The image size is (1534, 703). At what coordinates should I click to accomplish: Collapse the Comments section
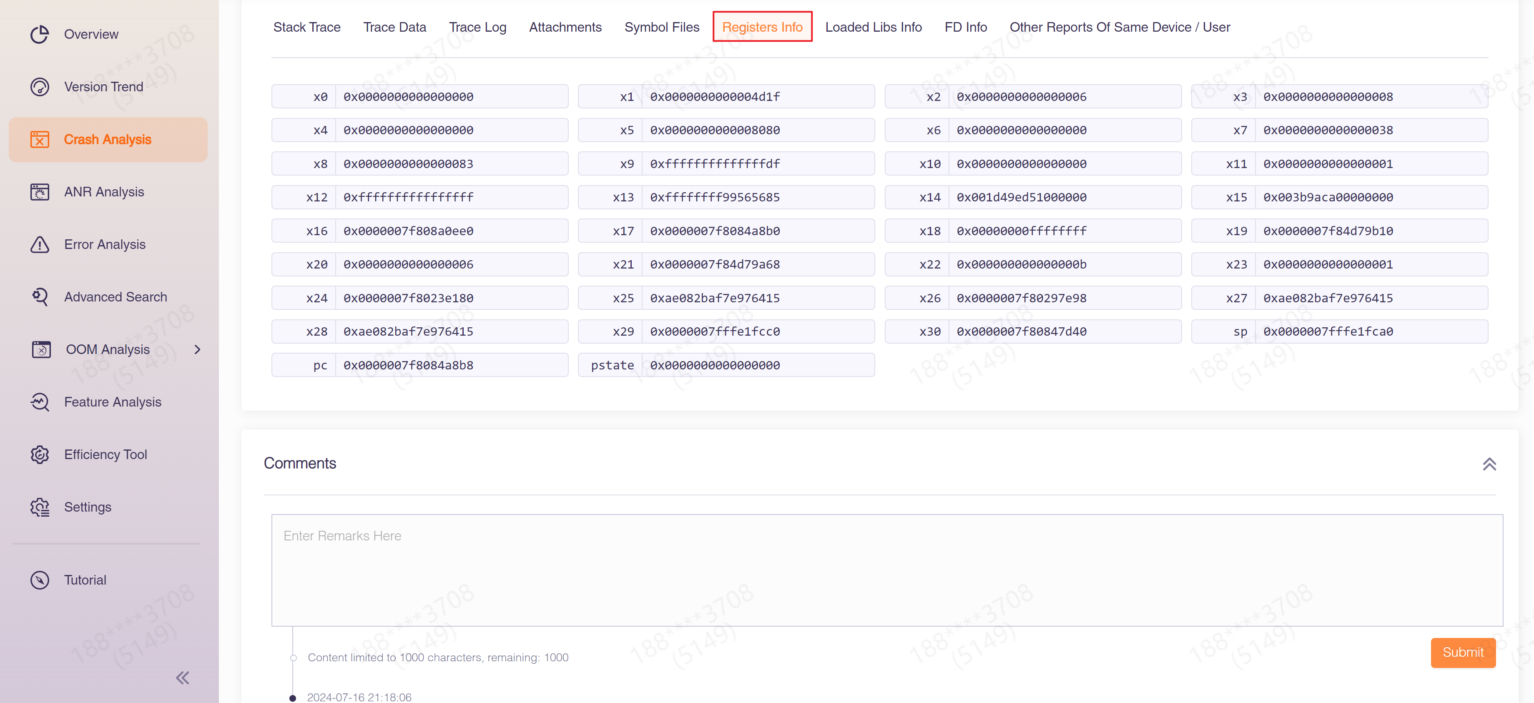point(1489,464)
